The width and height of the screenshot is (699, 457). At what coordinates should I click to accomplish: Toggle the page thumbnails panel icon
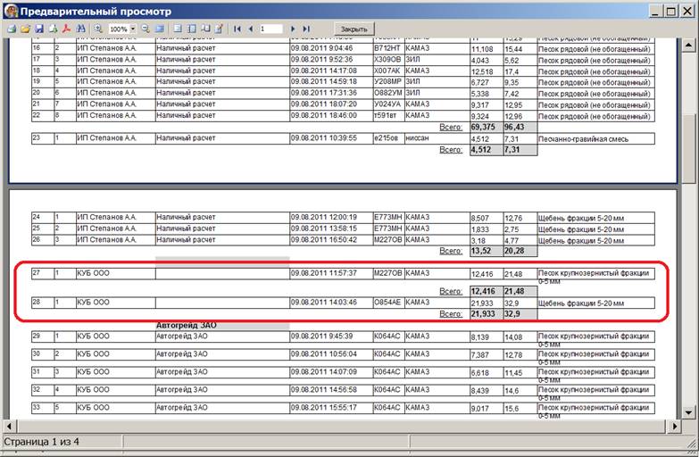pyautogui.click(x=191, y=29)
